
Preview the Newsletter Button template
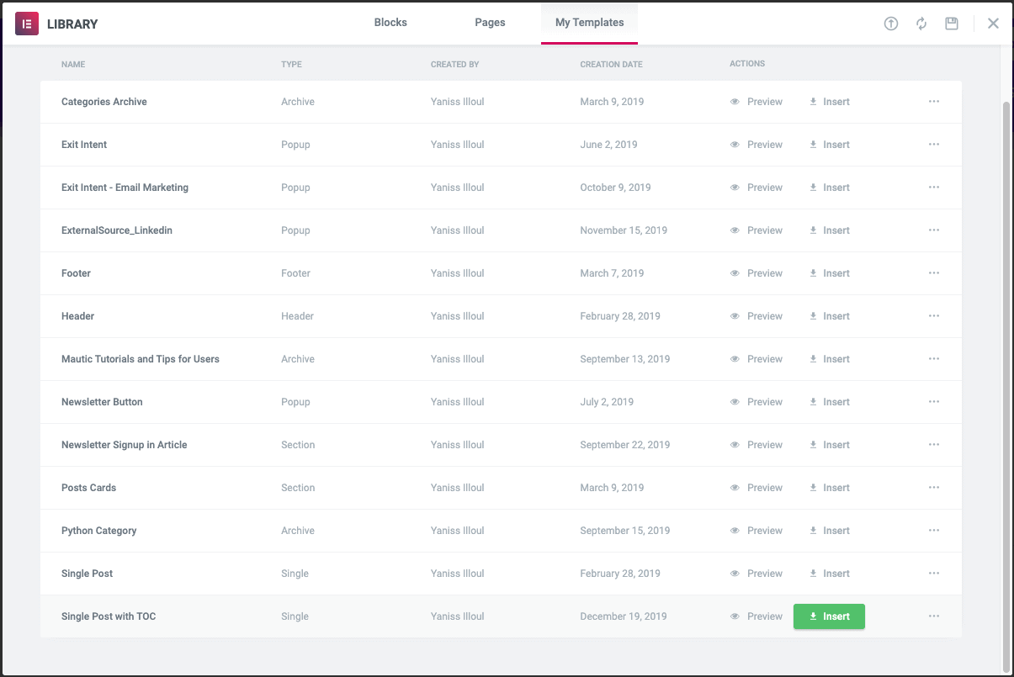757,402
